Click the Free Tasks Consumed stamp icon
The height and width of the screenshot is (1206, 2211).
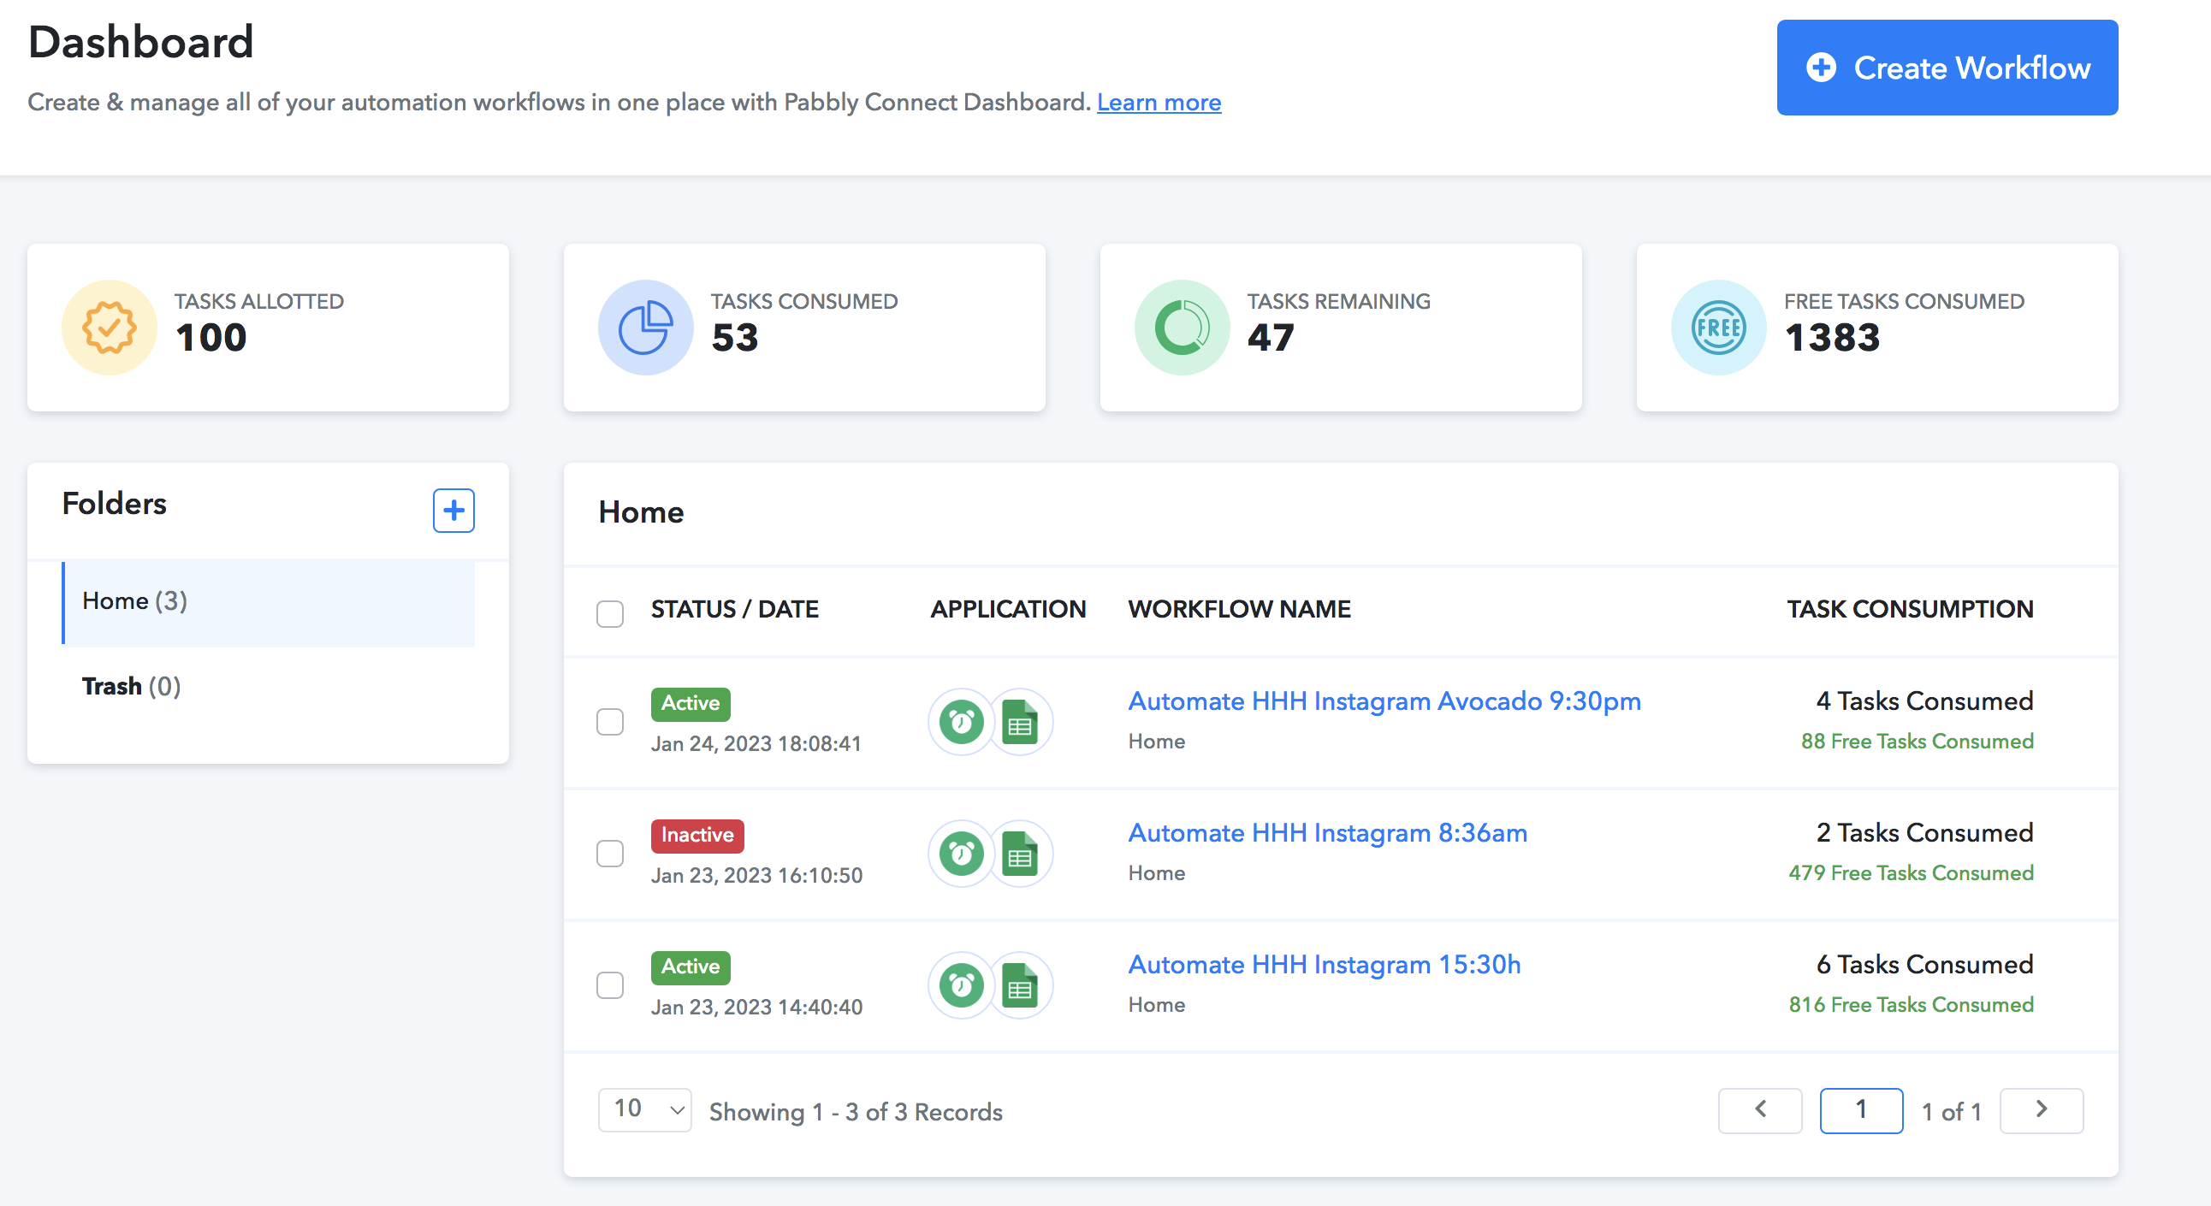pos(1718,328)
